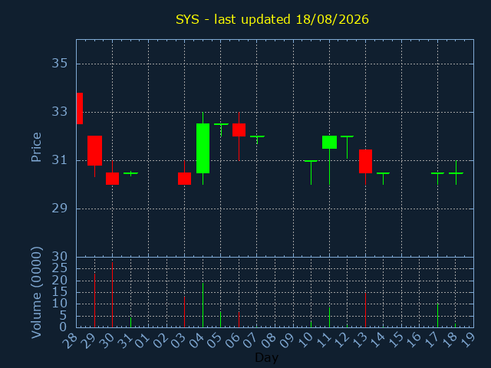The image size is (491, 368).
Task: Click the green volume bar for day 17
Action: (437, 315)
